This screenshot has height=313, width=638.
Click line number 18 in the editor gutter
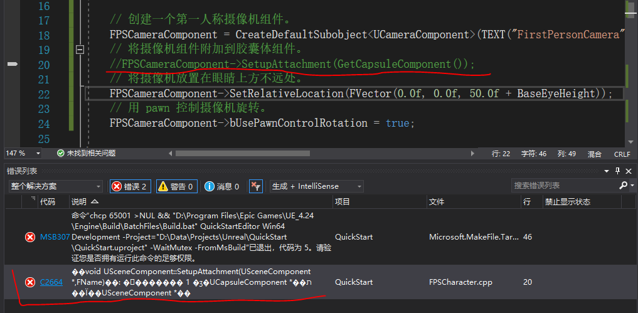pos(43,35)
